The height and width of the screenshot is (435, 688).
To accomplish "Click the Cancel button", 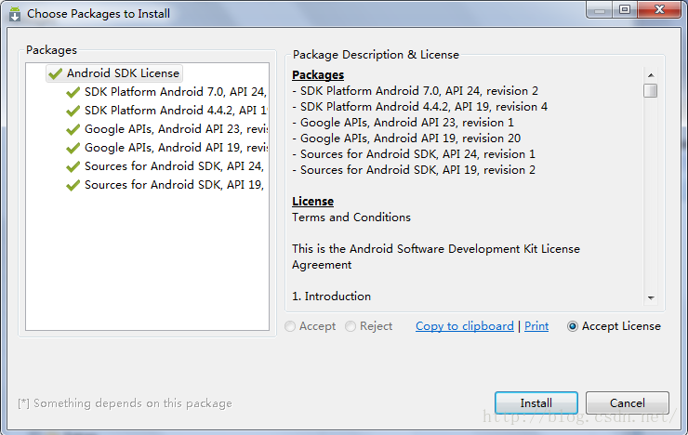I will 628,403.
